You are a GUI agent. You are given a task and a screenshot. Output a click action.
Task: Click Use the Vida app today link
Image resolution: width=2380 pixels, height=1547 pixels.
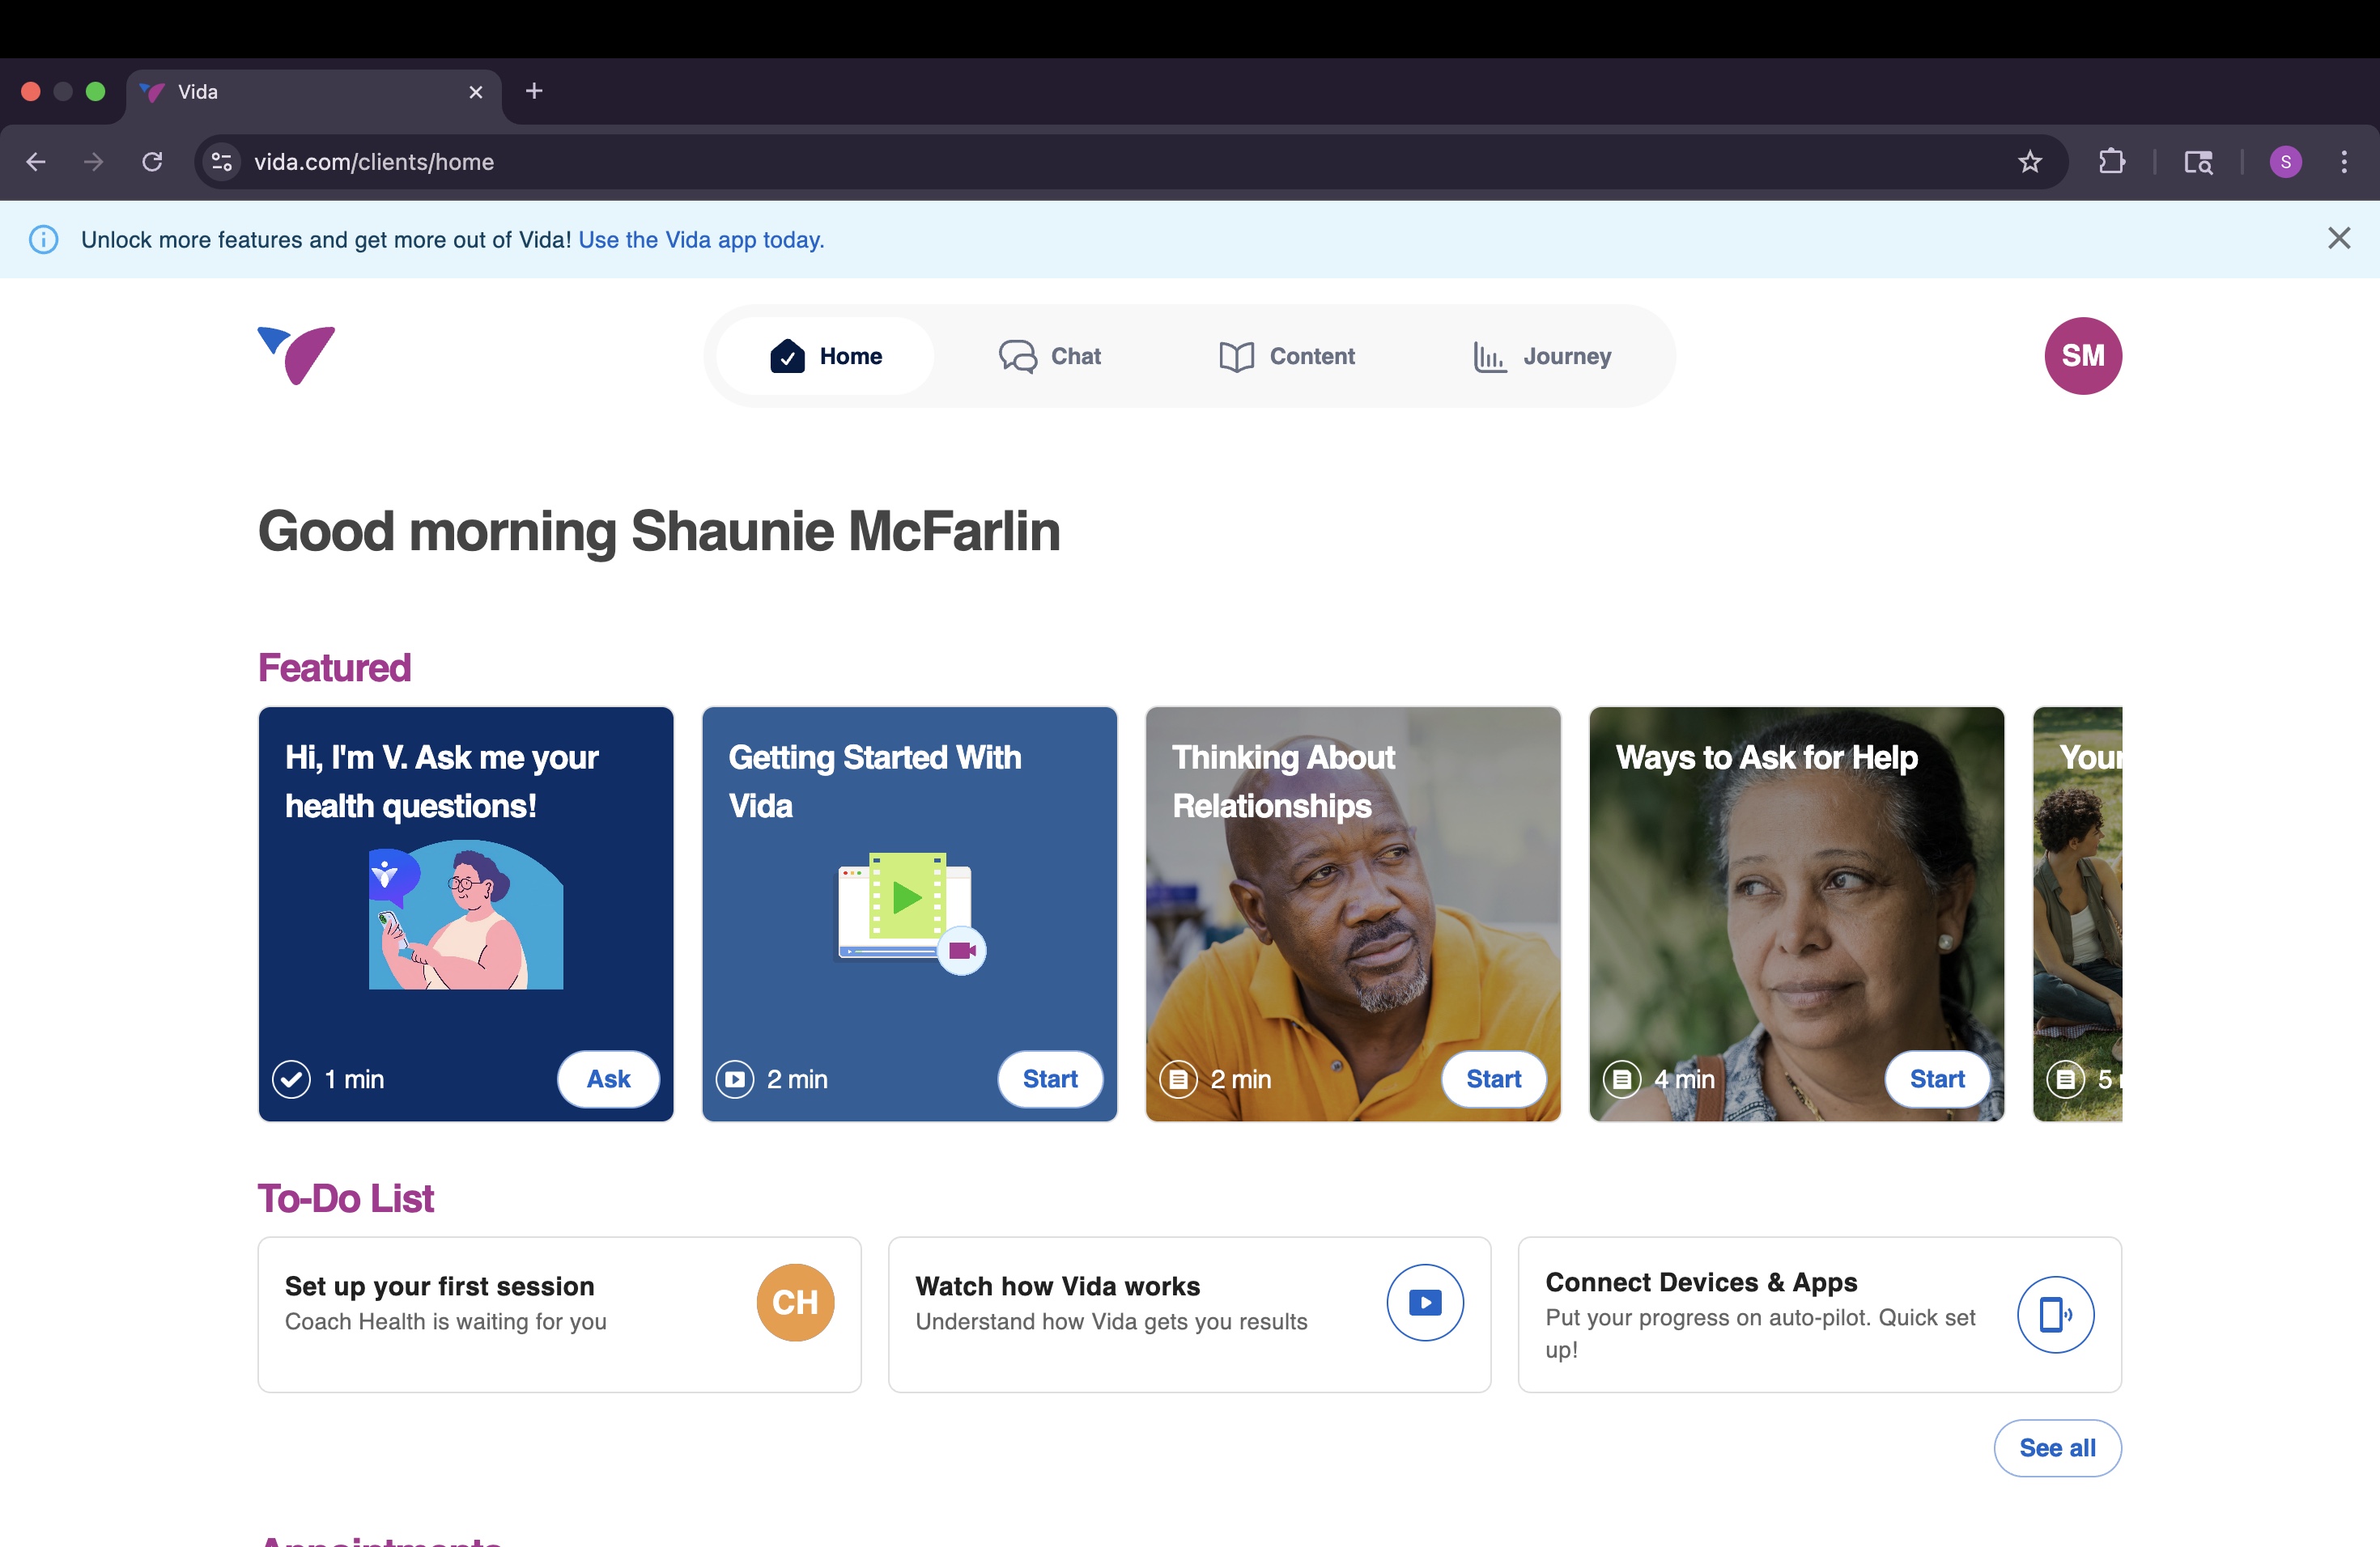700,239
